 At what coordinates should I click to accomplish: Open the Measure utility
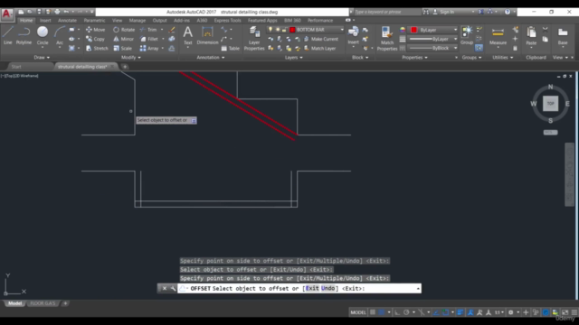pyautogui.click(x=498, y=36)
